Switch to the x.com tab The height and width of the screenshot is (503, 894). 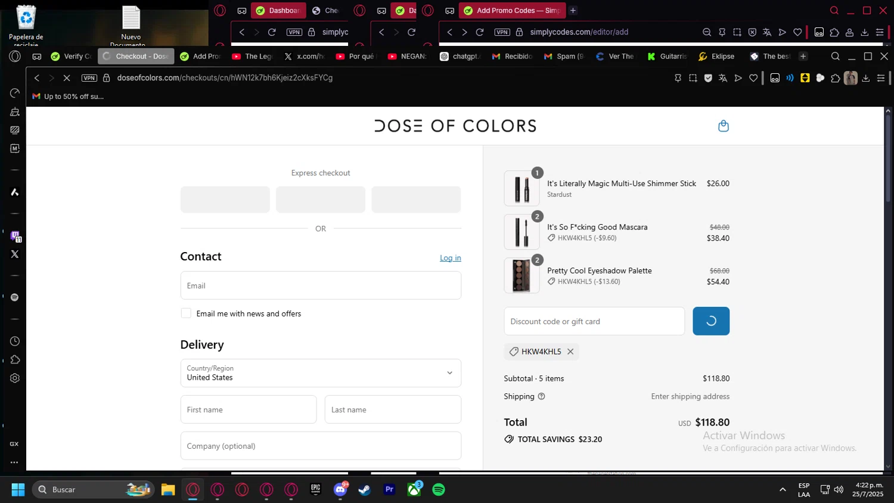(304, 56)
